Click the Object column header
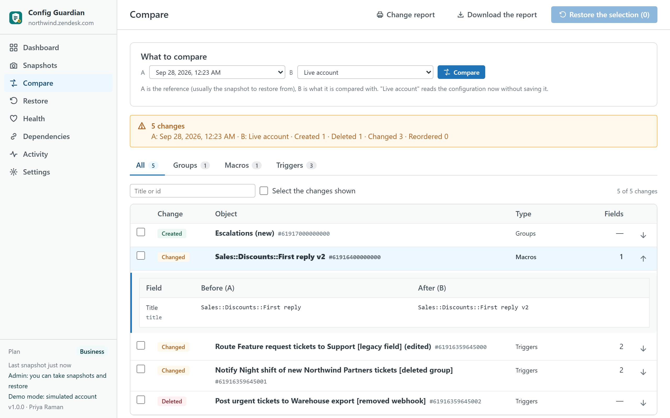 coord(226,214)
